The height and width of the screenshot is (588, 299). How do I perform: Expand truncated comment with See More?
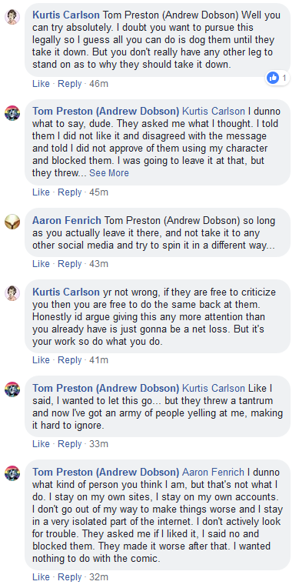click(x=109, y=173)
